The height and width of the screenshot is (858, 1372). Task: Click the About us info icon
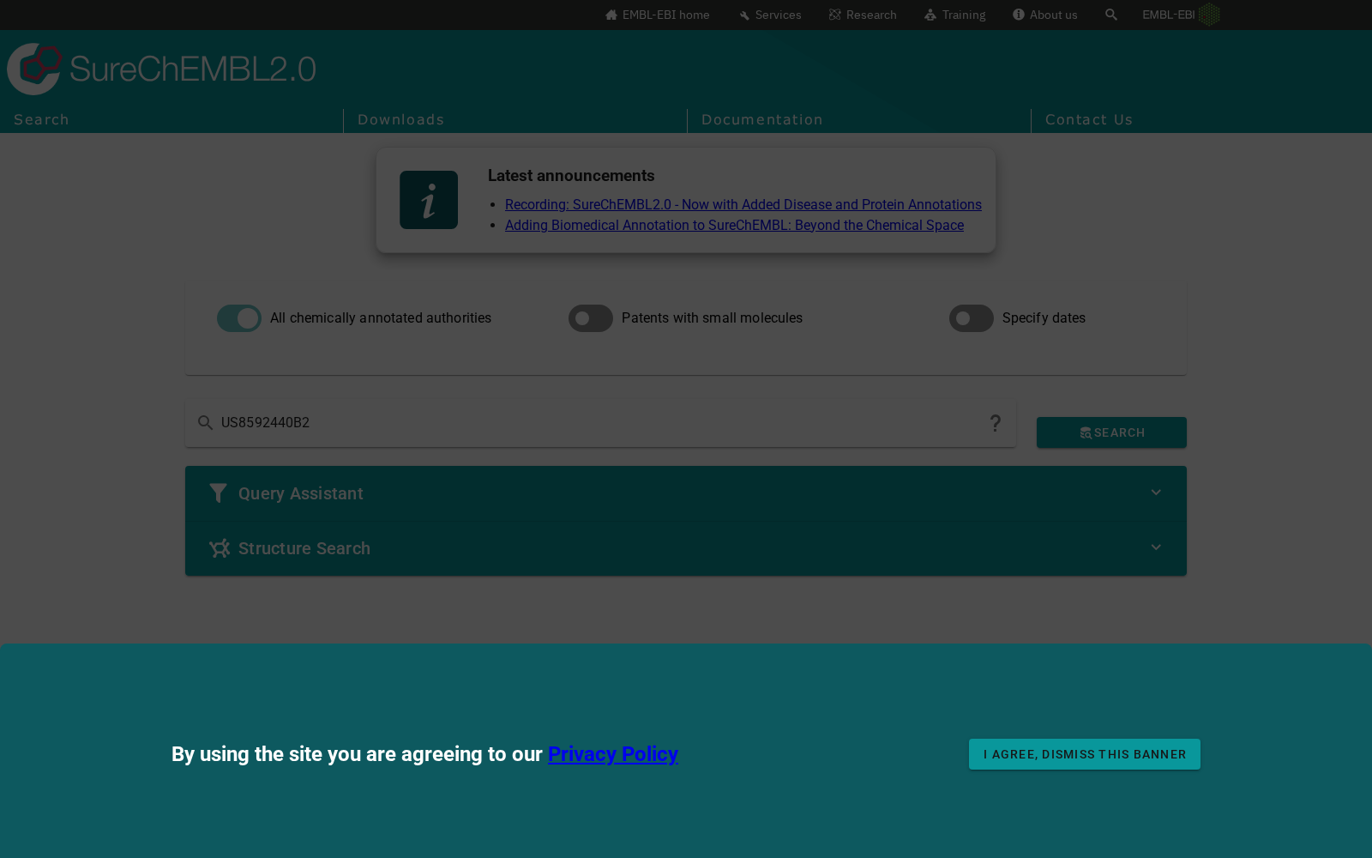1019,15
